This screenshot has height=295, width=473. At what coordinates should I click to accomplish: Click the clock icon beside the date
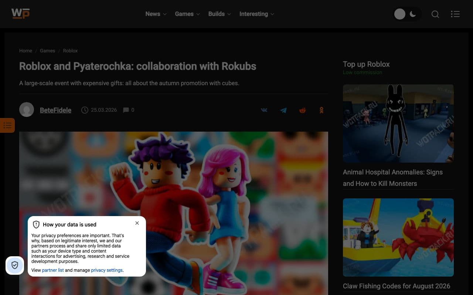pos(85,110)
